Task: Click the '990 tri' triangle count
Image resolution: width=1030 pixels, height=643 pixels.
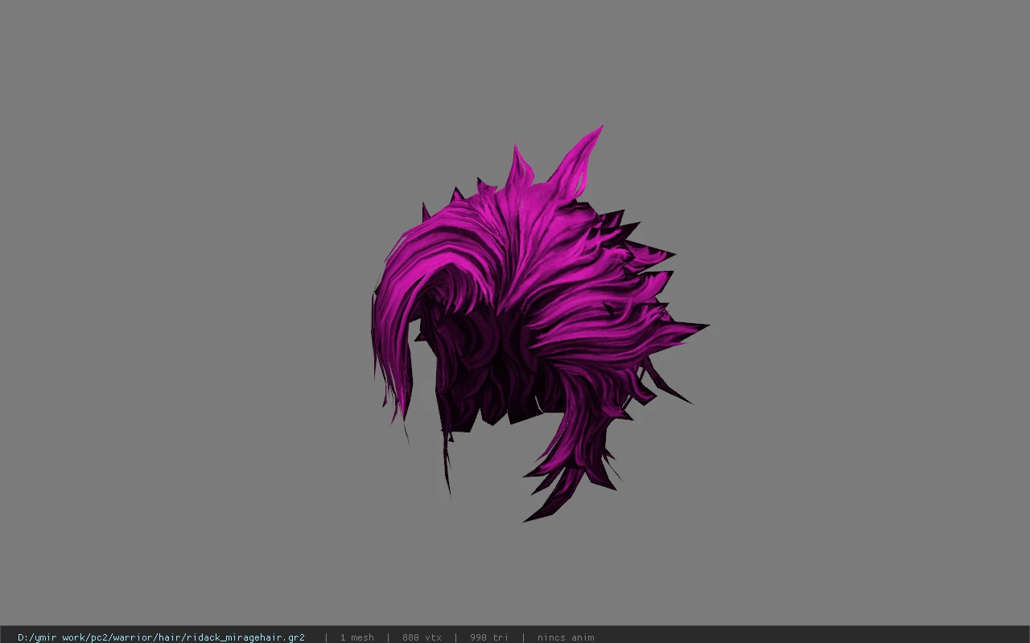Action: tap(489, 637)
